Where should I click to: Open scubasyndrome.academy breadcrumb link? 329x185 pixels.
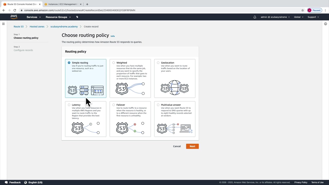pos(64,26)
